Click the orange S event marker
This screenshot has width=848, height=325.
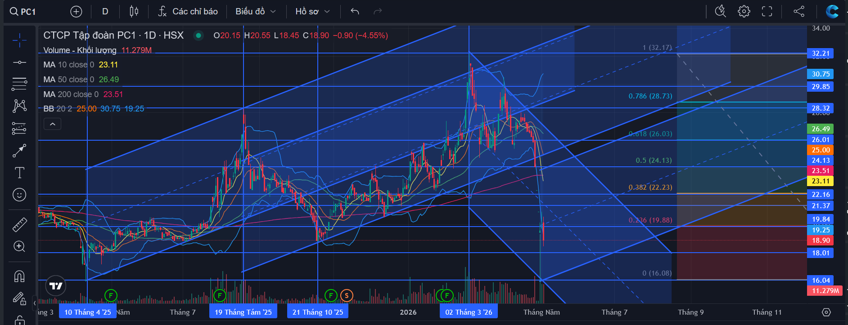point(346,295)
